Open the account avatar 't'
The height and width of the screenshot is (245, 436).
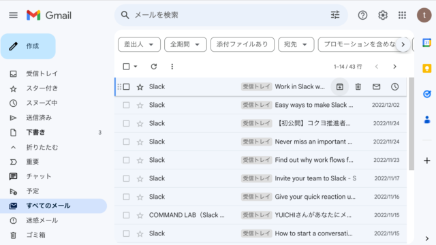pos(424,15)
